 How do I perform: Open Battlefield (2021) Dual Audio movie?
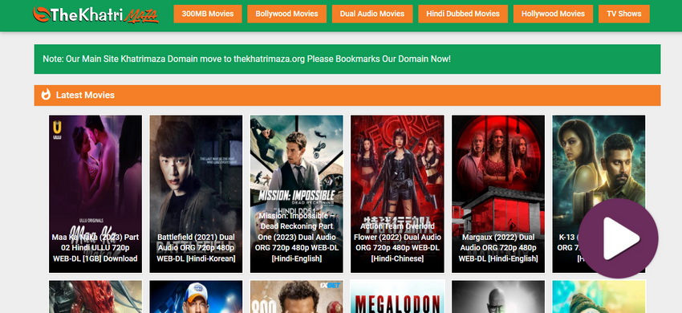click(x=196, y=193)
